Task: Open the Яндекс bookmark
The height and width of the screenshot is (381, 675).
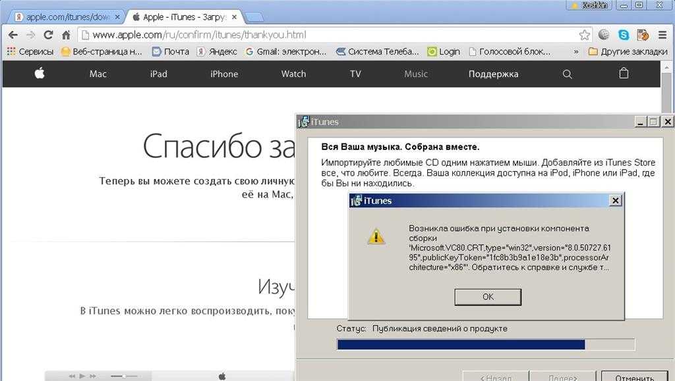Action: pos(217,51)
